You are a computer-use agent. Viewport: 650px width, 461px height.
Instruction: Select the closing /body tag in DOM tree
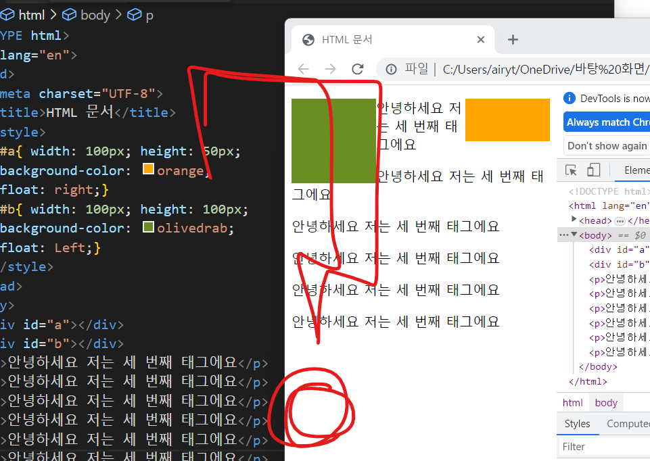click(x=598, y=367)
